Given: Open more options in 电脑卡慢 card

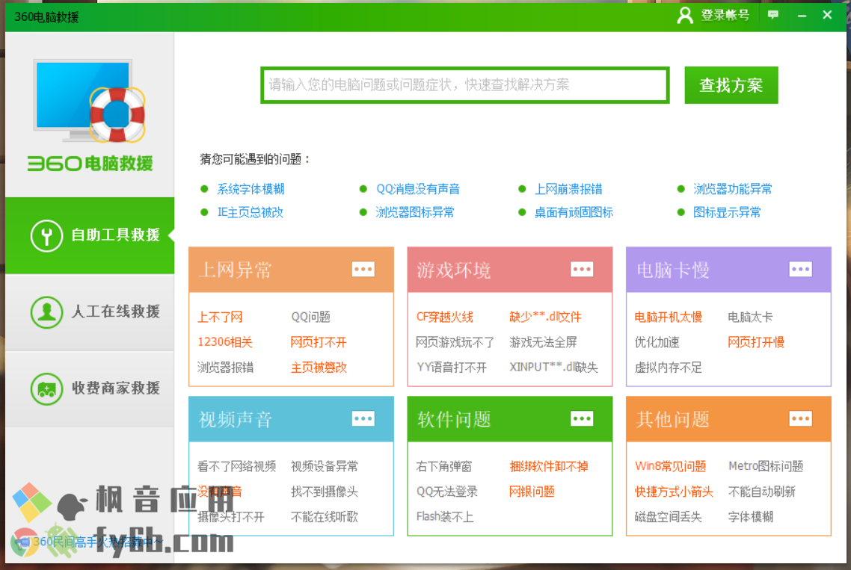Looking at the screenshot, I should tap(801, 269).
